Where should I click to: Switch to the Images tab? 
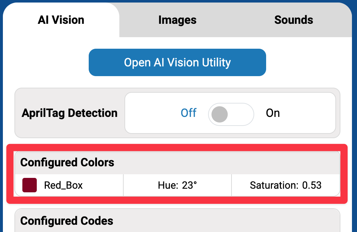pos(177,20)
